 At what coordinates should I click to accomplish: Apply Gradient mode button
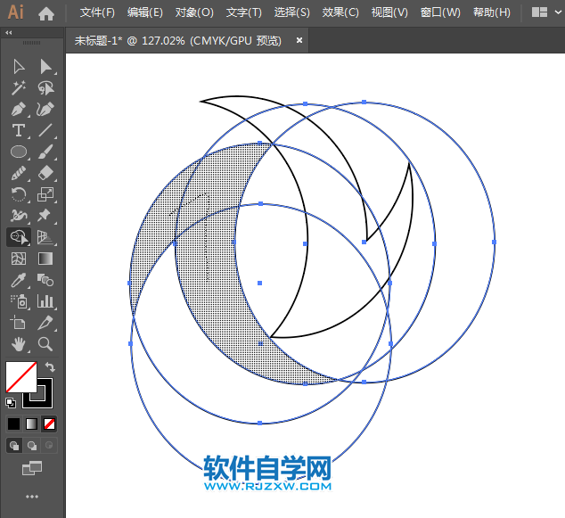pos(31,423)
